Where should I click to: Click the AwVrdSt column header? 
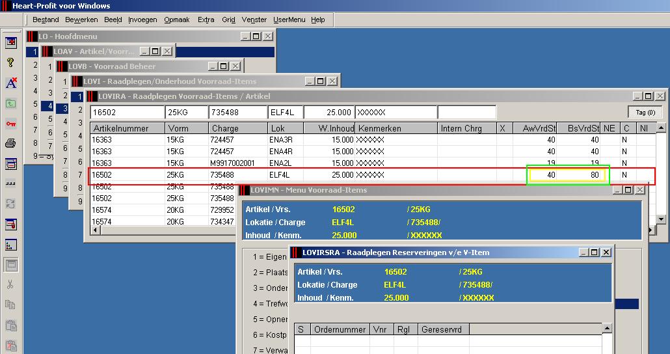tap(534, 128)
